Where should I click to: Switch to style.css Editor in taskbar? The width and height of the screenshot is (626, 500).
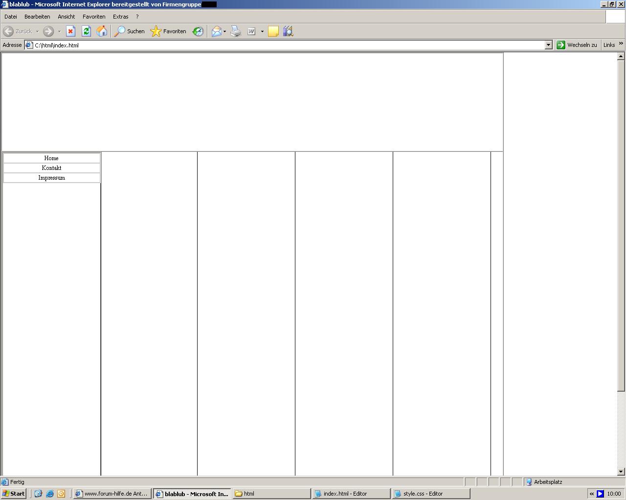pyautogui.click(x=430, y=494)
